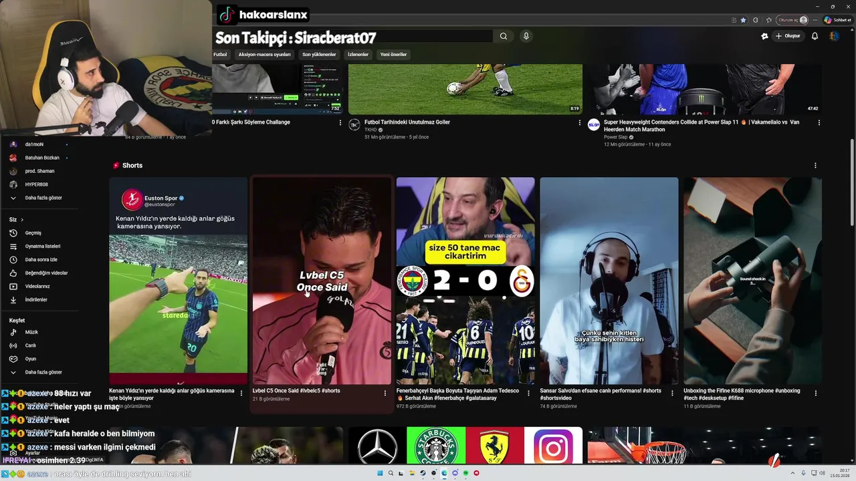Select the Futbol filter chip
Screen dimensions: 856x481
point(221,54)
